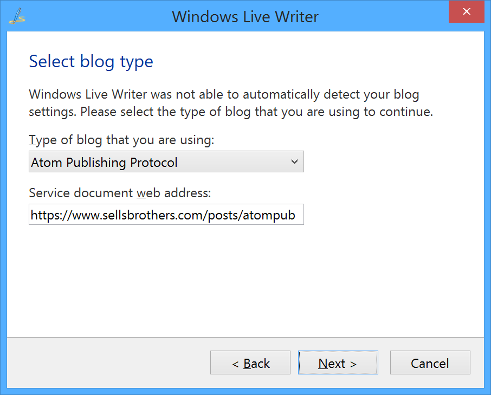
Task: Click the Service document web address label
Action: tap(120, 193)
